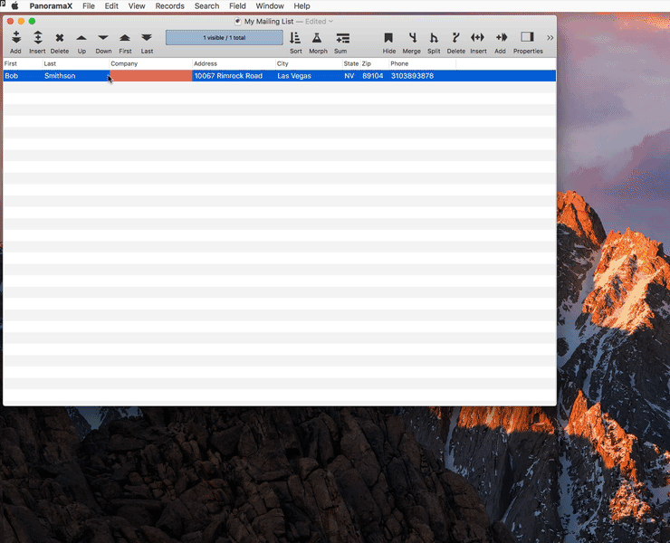Viewport: 670px width, 543px height.
Task: Click the field Delete icon next to Split
Action: point(455,38)
